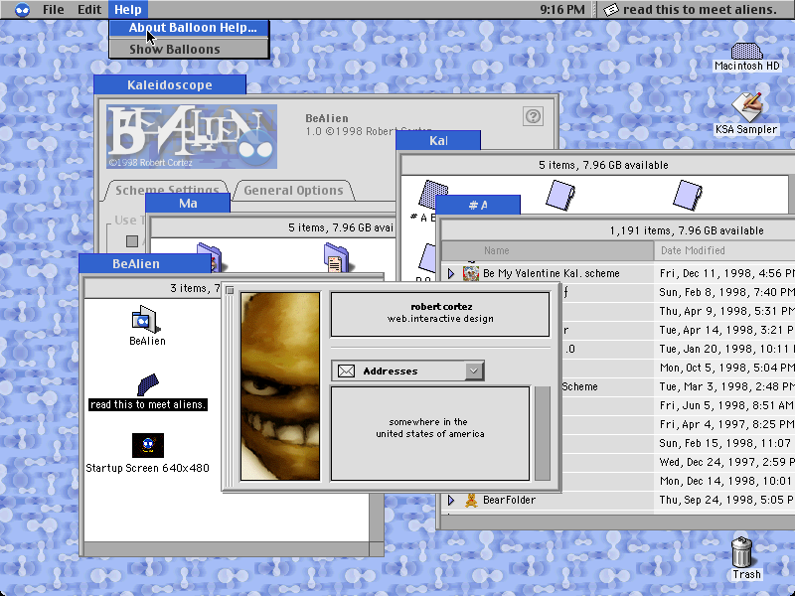Image resolution: width=795 pixels, height=596 pixels.
Task: Click the 'robert cortez' name panel
Action: [x=440, y=314]
